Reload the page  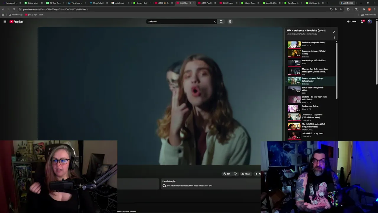(14, 9)
